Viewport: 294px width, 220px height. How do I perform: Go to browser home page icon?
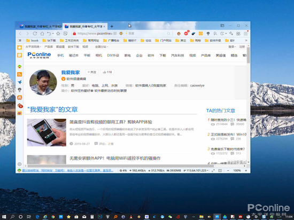coord(42,34)
